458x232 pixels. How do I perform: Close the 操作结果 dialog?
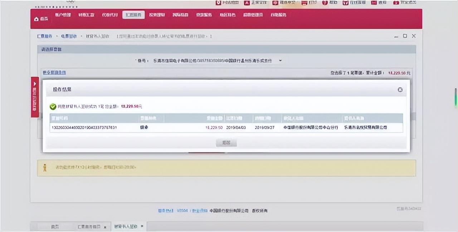point(400,90)
